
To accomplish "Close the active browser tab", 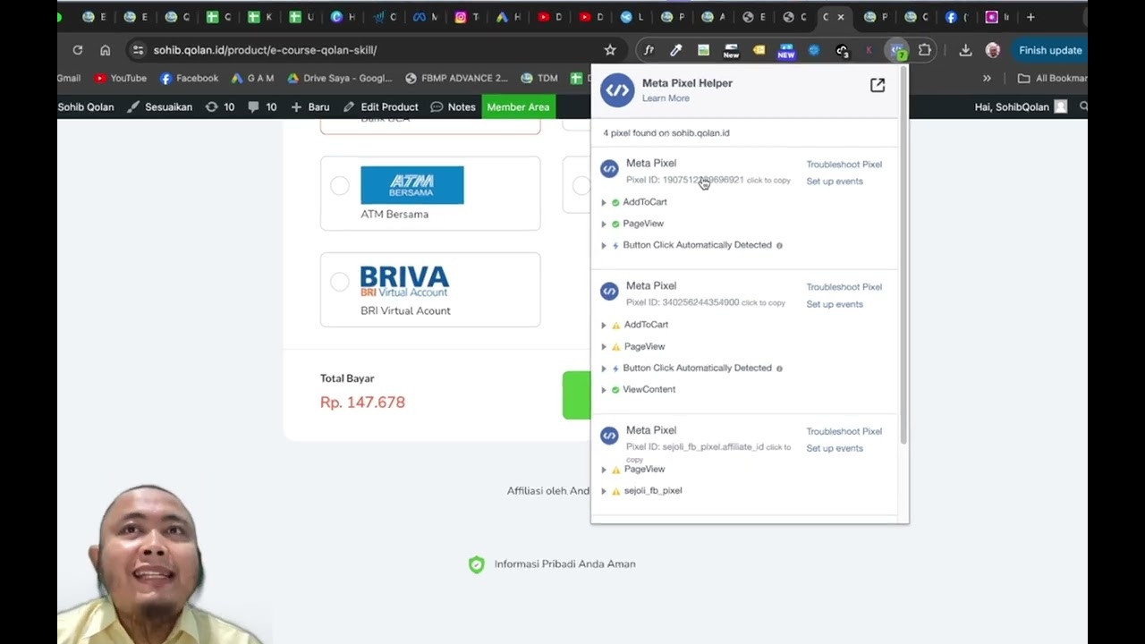I will pos(841,17).
